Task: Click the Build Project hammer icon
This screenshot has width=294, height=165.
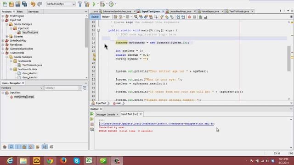Action: point(80,4)
